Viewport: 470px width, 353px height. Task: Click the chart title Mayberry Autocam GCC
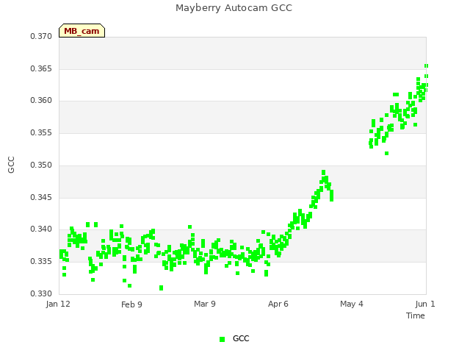[234, 8]
